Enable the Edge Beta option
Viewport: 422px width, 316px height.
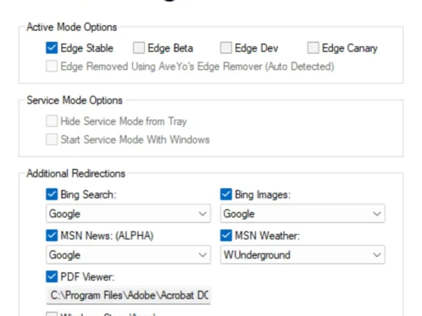(x=139, y=48)
